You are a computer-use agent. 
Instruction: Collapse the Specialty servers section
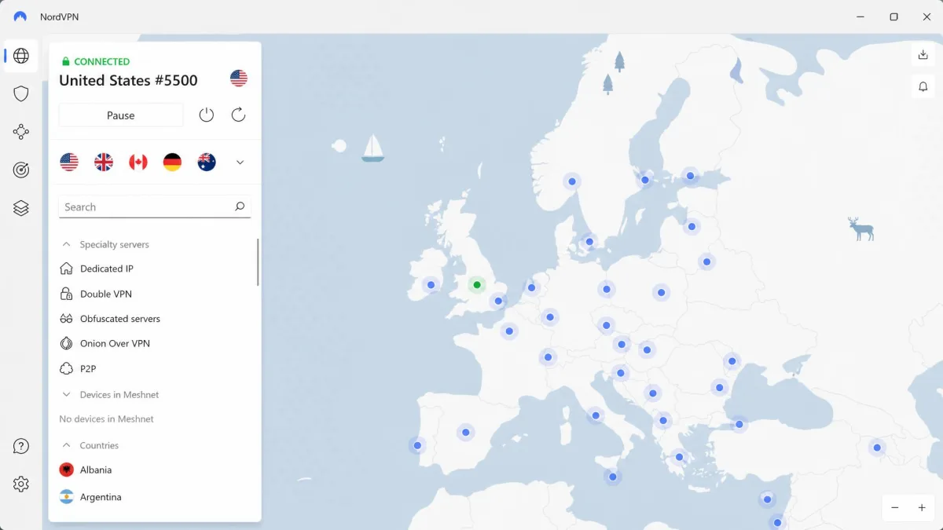67,244
